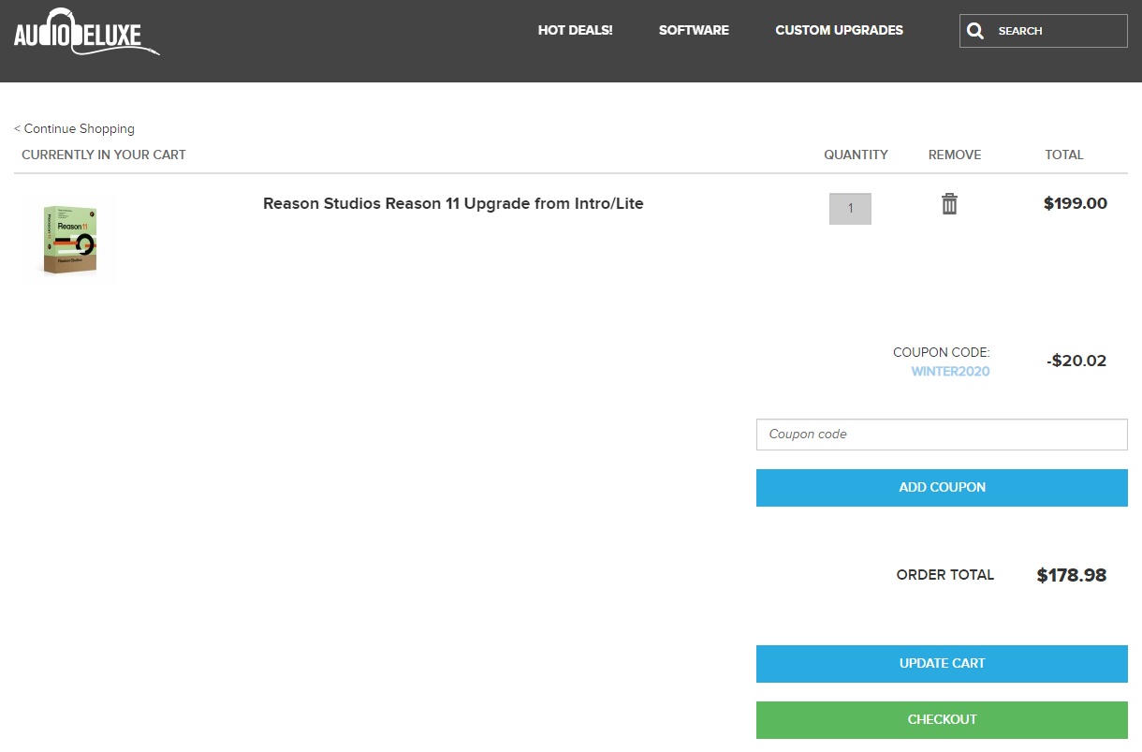1142x752 pixels.
Task: Click the Currently In Your Cart heading
Action: tap(104, 155)
